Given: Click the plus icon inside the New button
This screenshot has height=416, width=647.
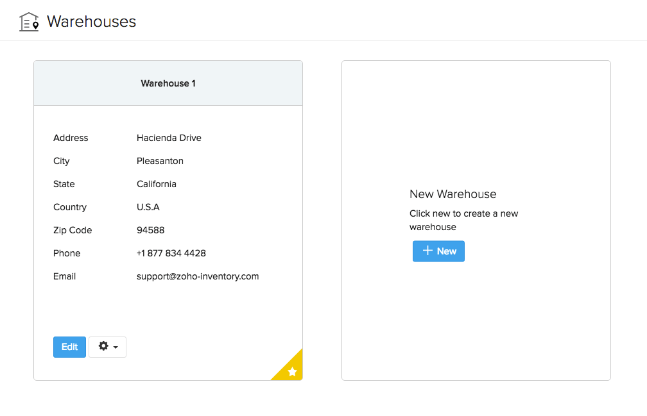Looking at the screenshot, I should tap(428, 251).
